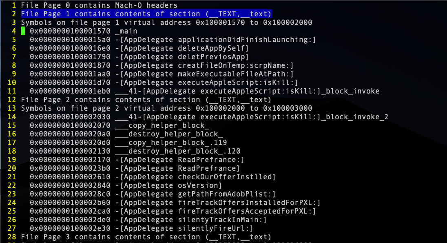Click the File Page 0 Mach-O headers line
The width and height of the screenshot is (447, 243).
tap(99, 5)
